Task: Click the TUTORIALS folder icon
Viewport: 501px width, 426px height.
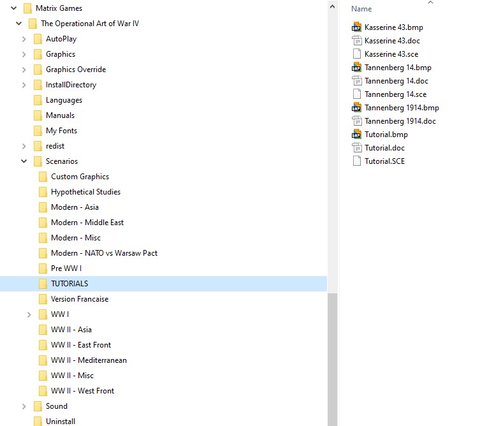Action: [x=43, y=284]
